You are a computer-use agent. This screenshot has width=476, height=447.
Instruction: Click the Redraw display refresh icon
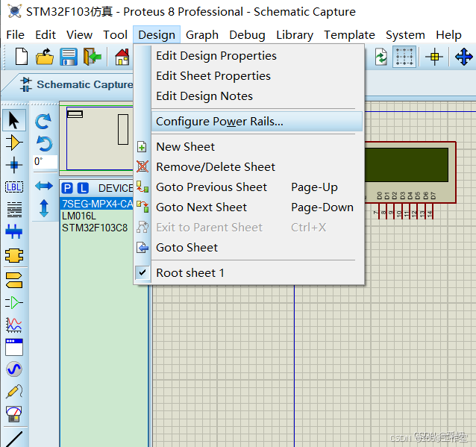(x=381, y=57)
